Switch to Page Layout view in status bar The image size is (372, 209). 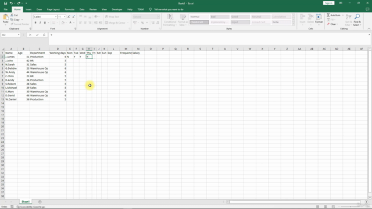[x=325, y=207]
